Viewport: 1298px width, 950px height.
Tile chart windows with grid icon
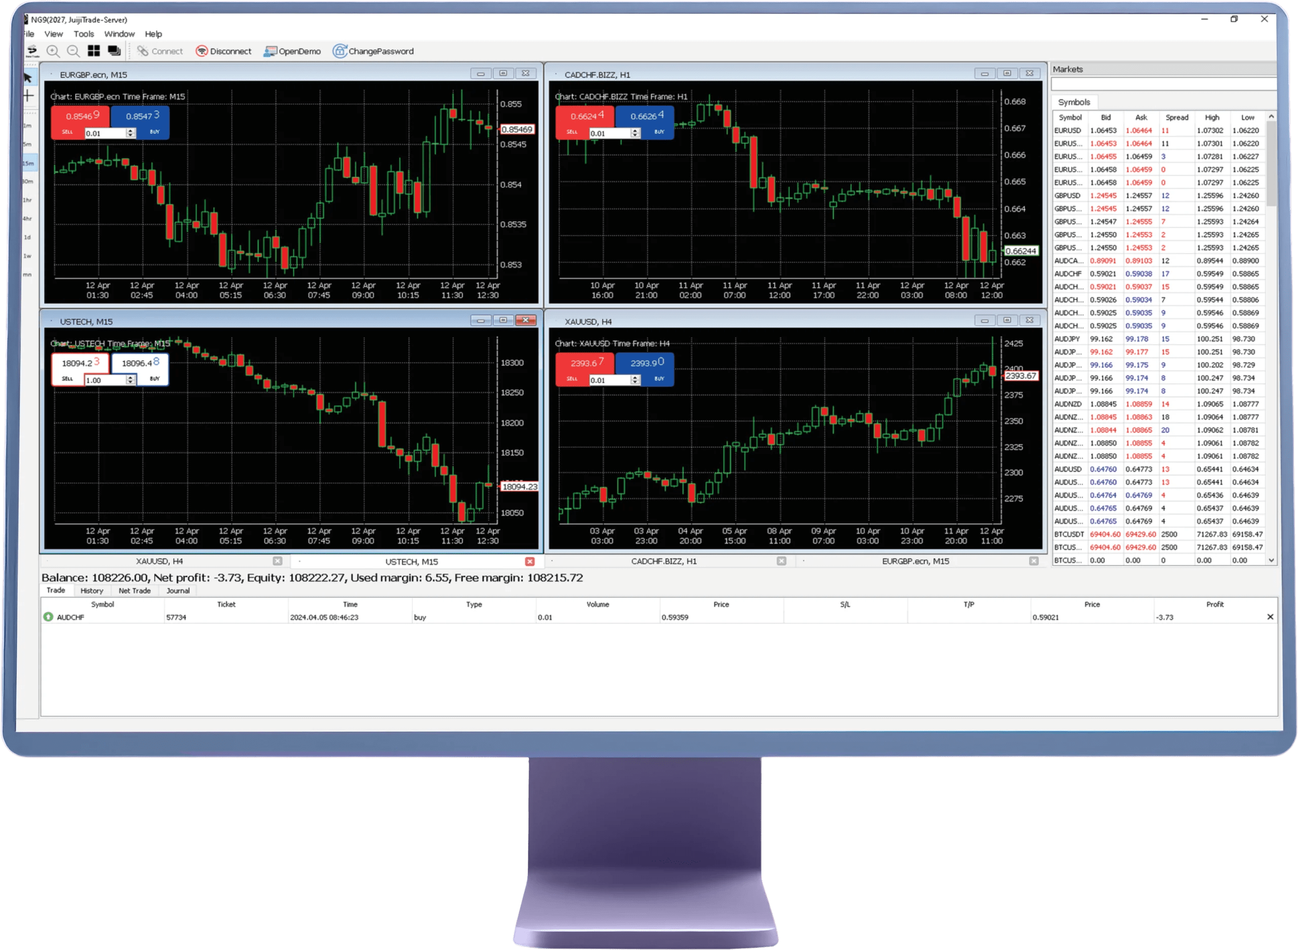tap(94, 51)
